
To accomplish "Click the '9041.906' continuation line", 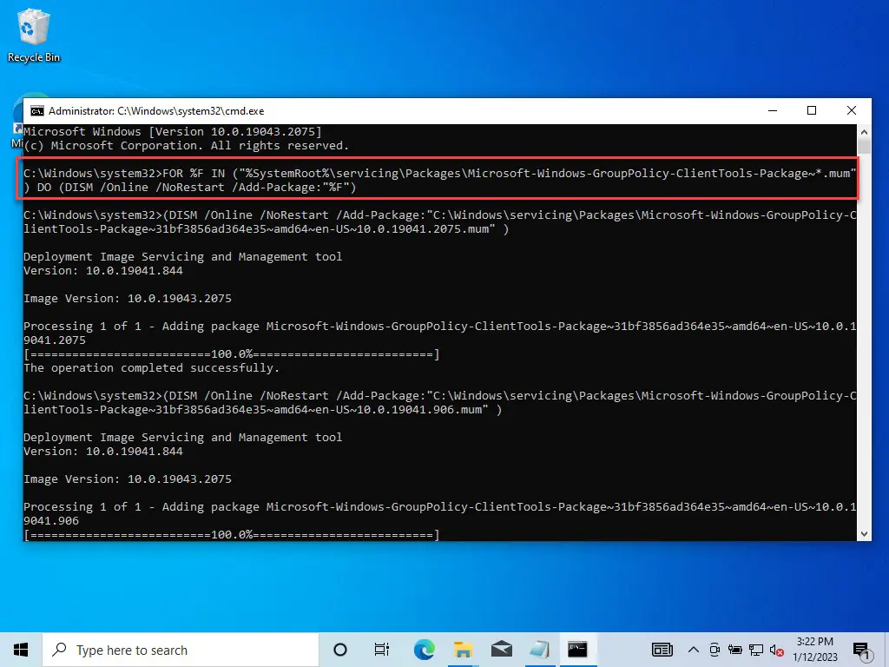I will coord(51,521).
